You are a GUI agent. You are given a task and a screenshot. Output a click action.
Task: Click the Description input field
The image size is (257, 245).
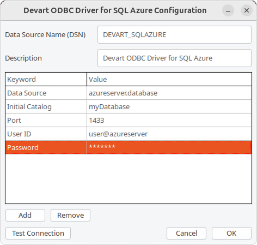coord(174,58)
